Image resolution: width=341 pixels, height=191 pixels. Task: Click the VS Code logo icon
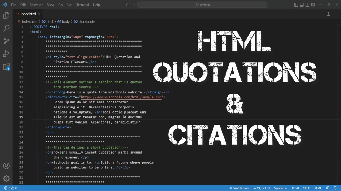[x=5, y=5]
